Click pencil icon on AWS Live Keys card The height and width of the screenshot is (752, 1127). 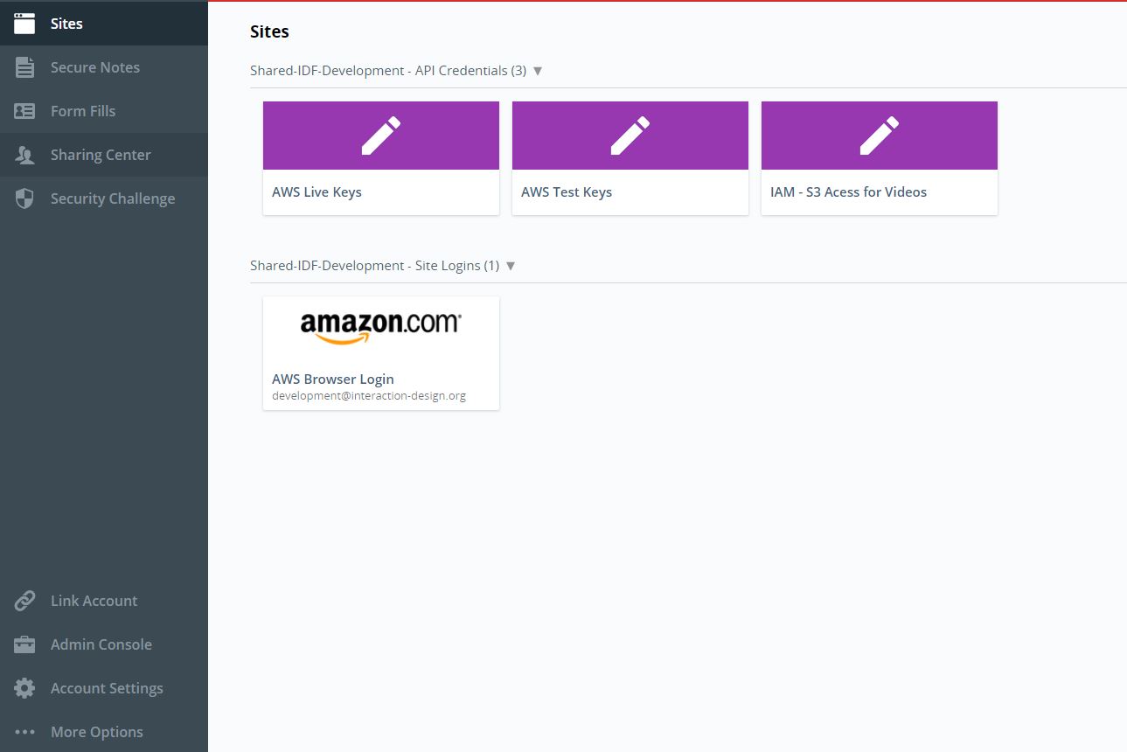[x=381, y=136]
